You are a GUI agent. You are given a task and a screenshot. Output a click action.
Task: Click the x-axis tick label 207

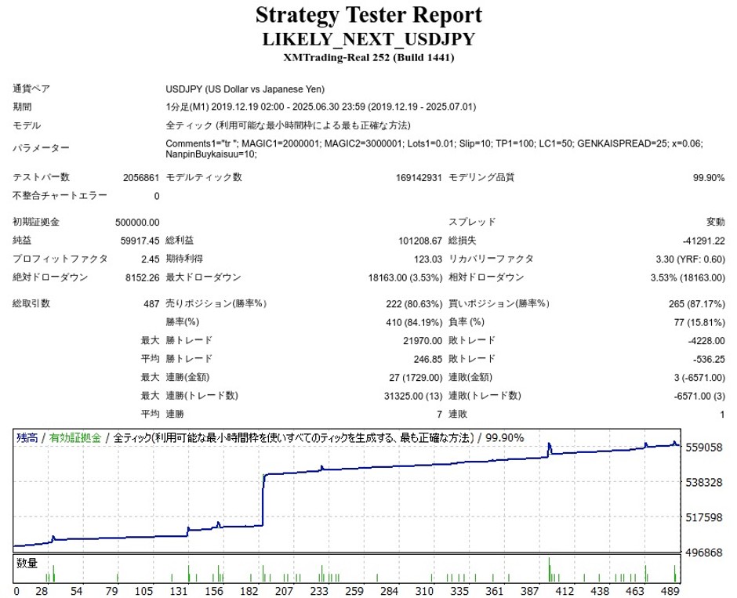click(285, 591)
